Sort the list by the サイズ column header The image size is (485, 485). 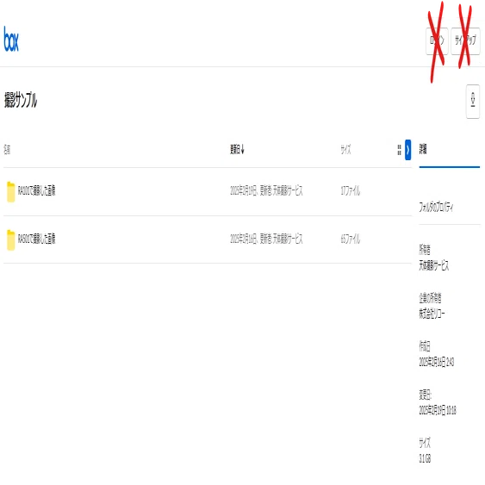click(x=345, y=150)
